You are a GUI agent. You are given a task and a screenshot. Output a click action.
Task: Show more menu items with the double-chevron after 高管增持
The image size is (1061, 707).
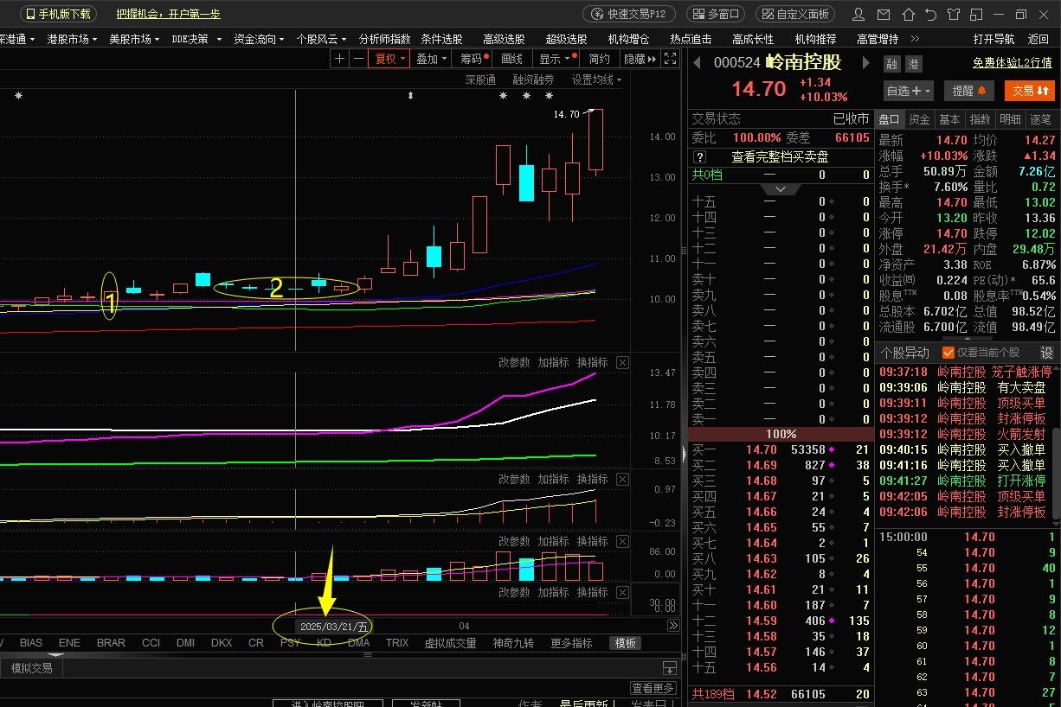916,39
